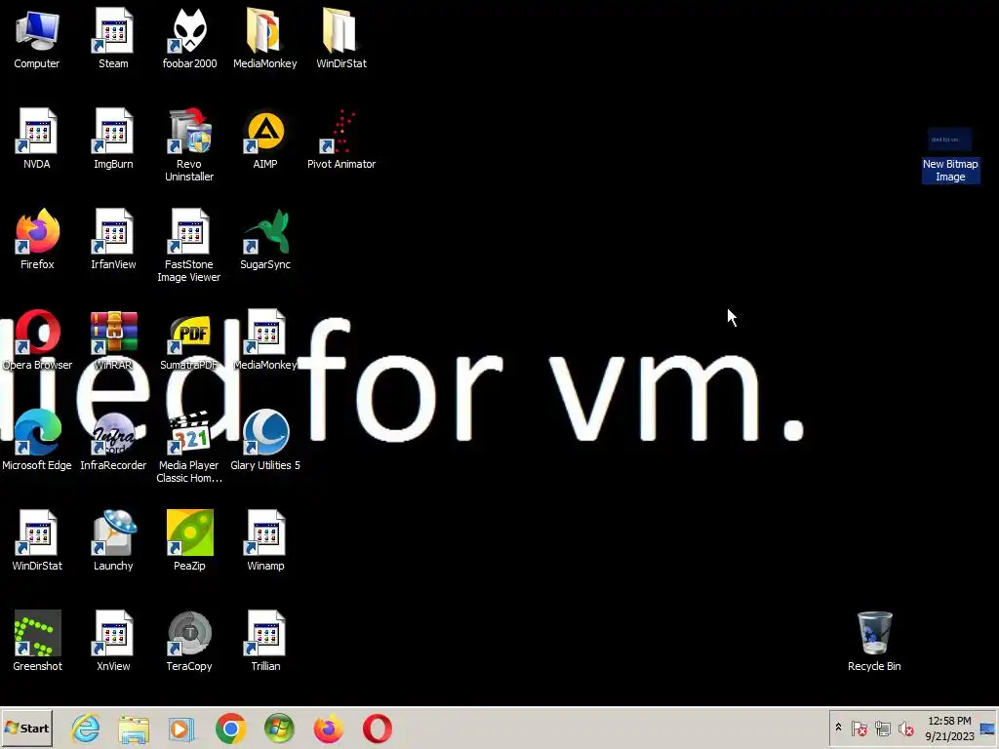Click the muted volume tray icon
The height and width of the screenshot is (749, 999).
905,728
